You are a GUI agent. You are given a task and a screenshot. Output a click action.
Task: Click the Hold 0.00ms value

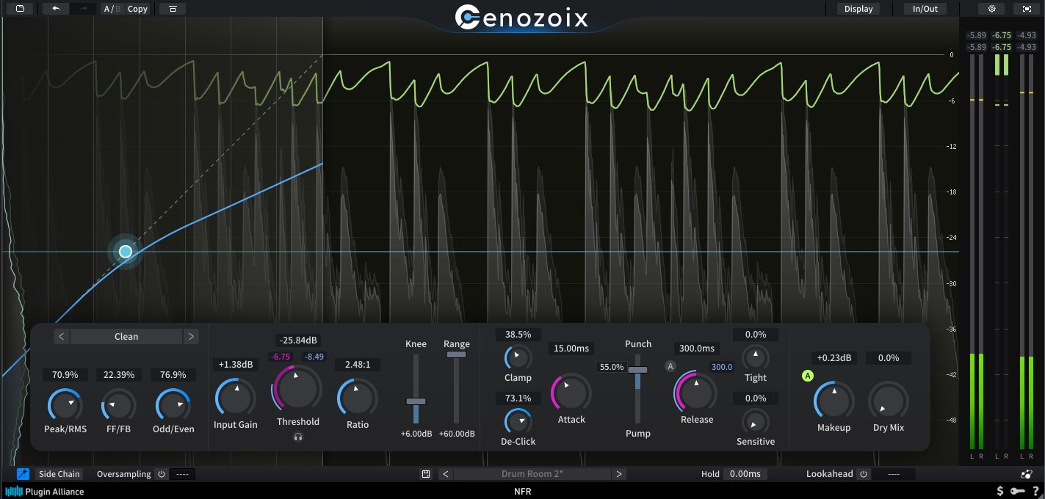[x=745, y=474]
